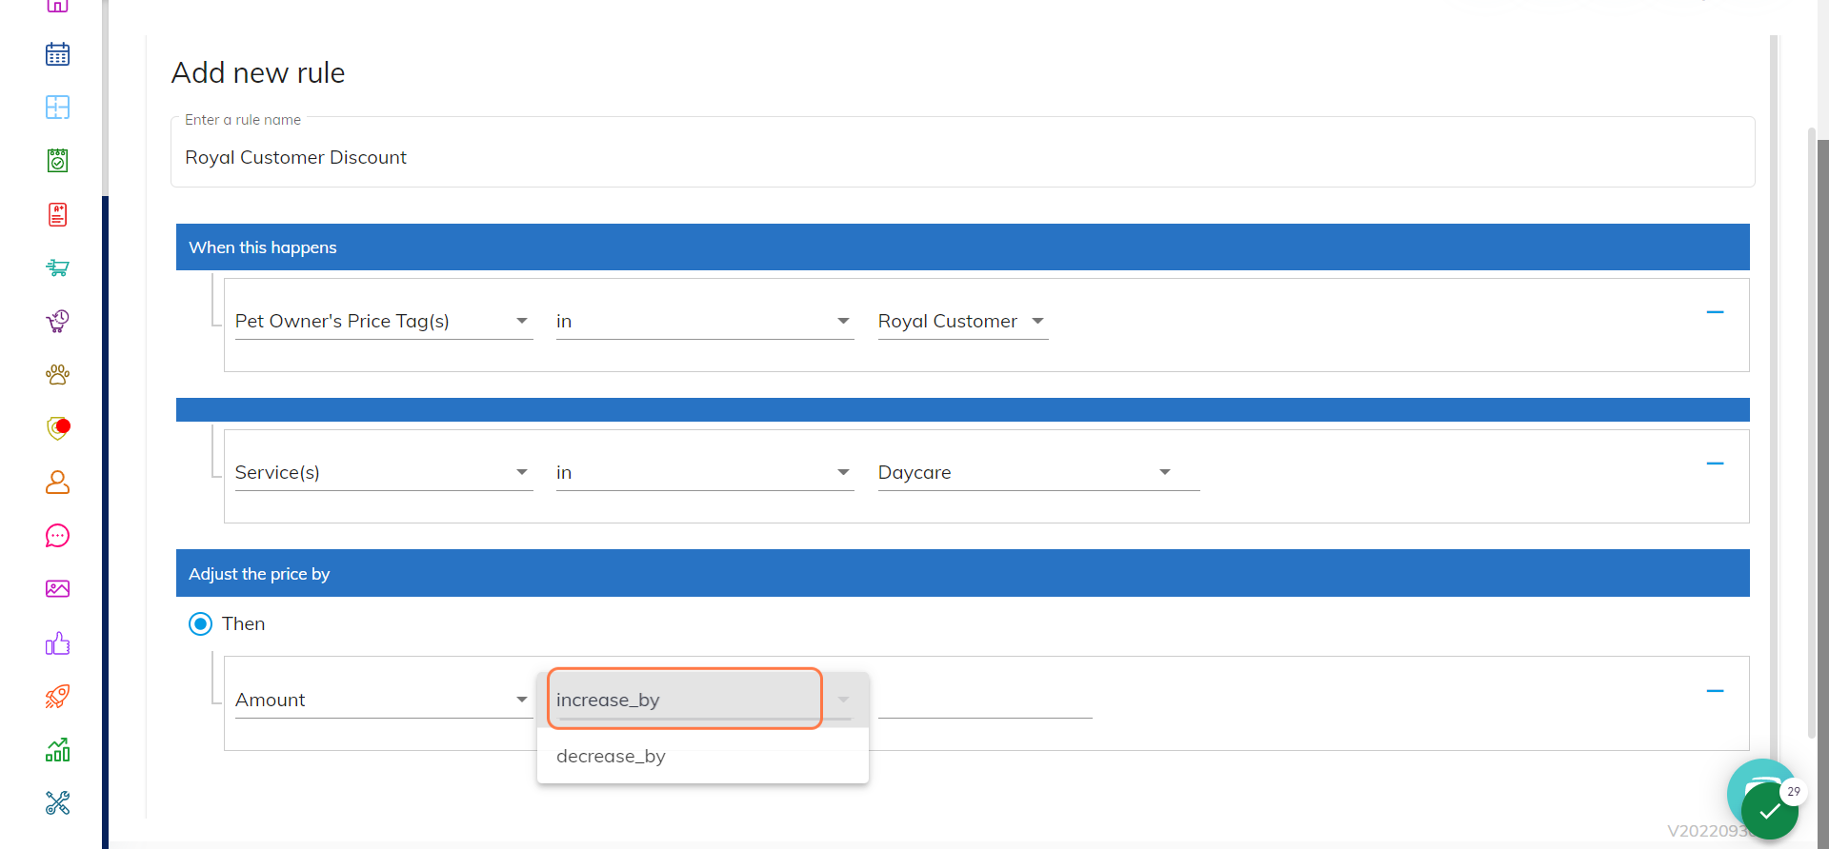Open the tools settings icon
The image size is (1829, 849).
tap(57, 803)
